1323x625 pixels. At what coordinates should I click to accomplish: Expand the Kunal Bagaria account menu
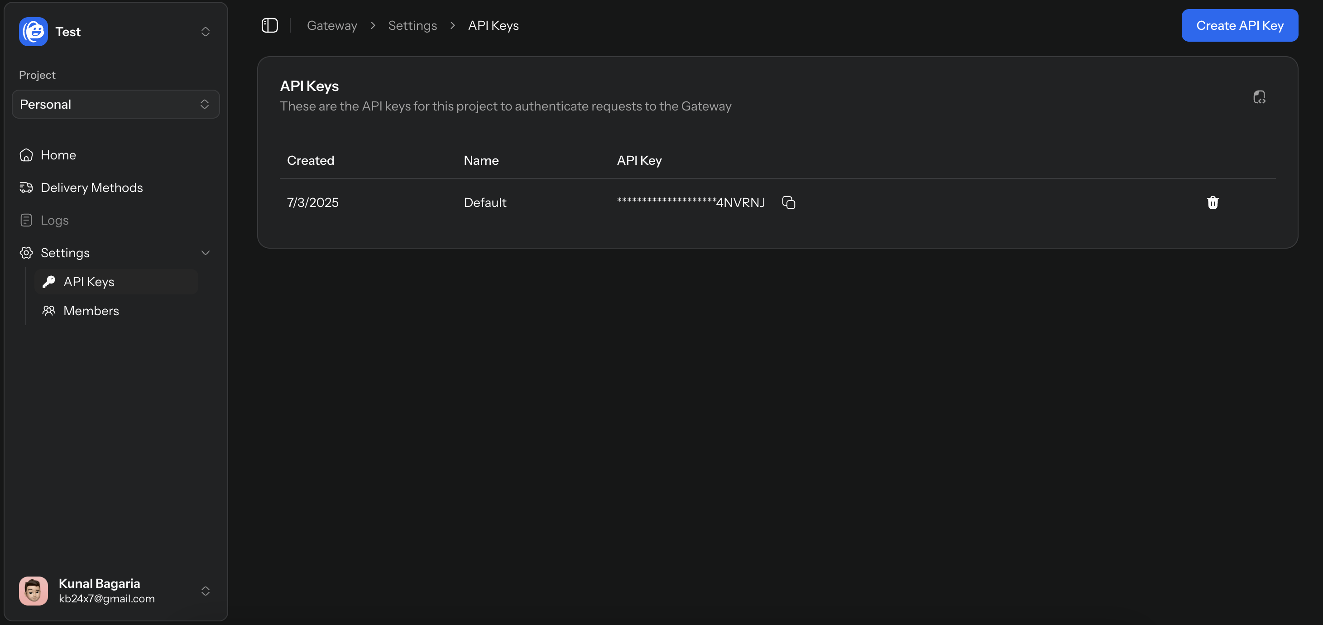point(205,591)
